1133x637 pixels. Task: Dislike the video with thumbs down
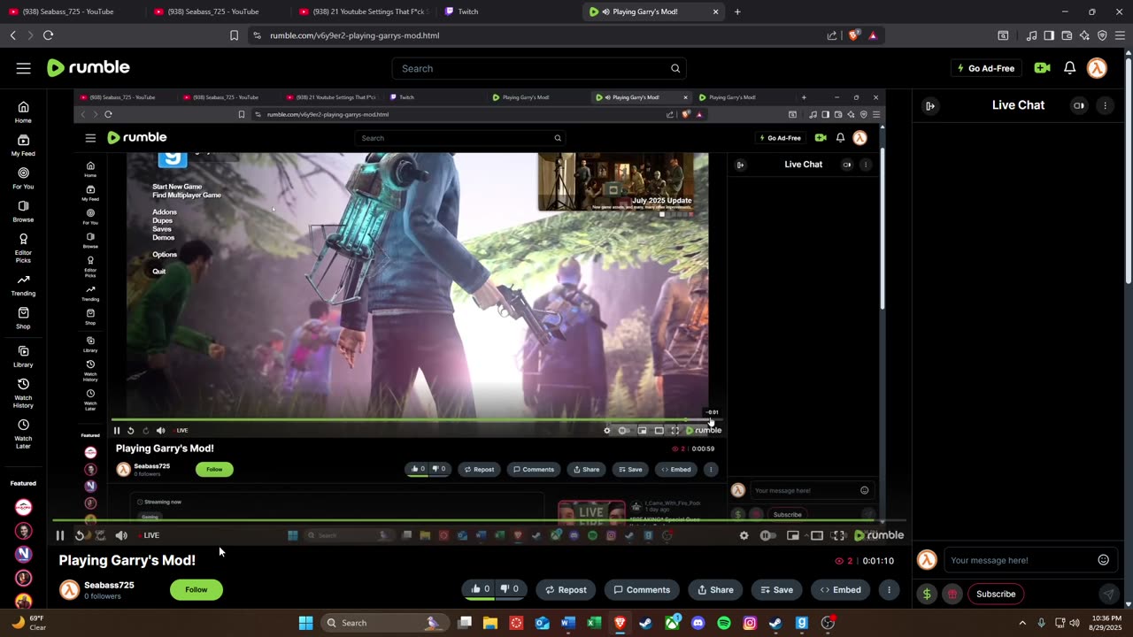click(x=509, y=589)
